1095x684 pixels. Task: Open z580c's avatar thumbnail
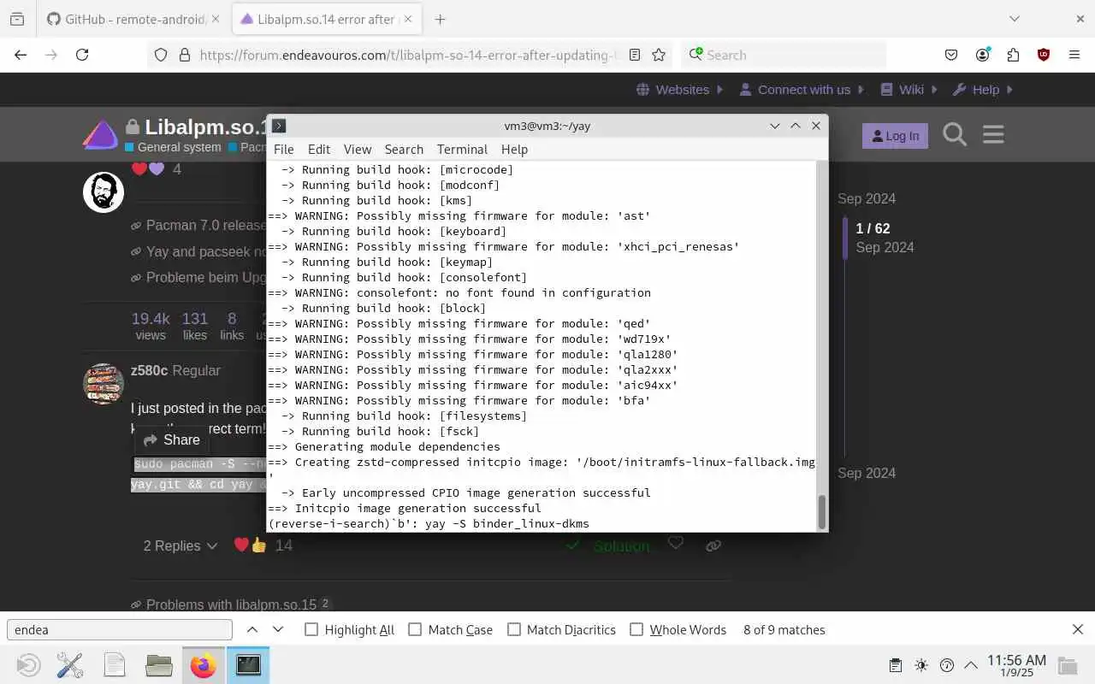[104, 383]
